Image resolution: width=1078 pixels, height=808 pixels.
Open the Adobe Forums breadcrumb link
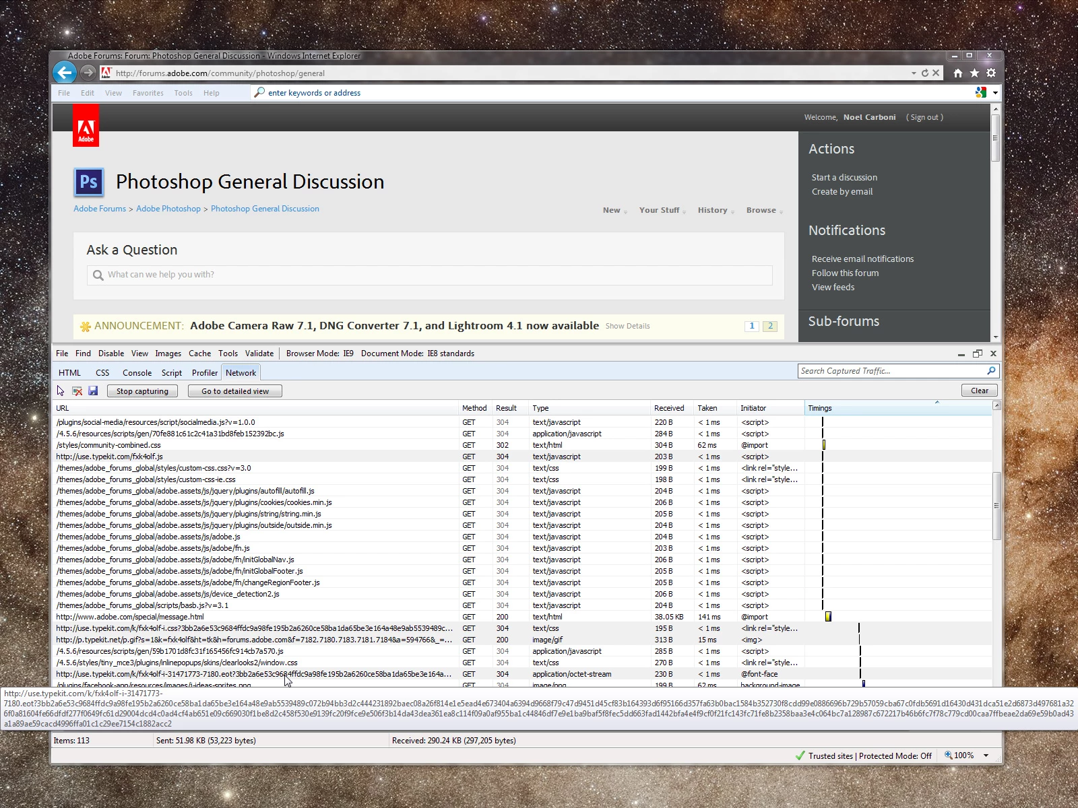point(100,209)
